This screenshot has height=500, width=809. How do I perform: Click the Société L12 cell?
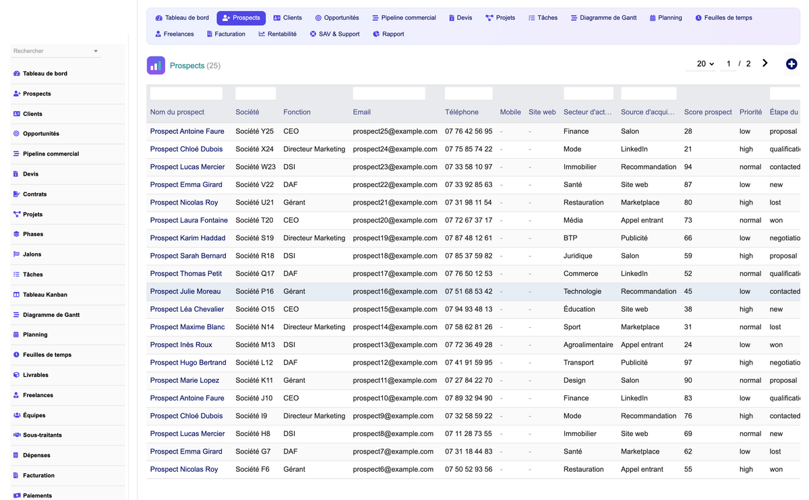[x=254, y=363]
